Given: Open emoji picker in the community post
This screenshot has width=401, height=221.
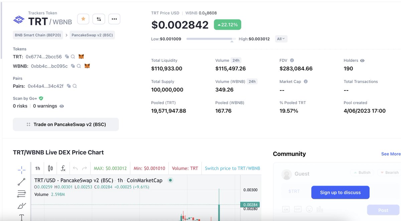Looking at the screenshot, I should 309,209.
